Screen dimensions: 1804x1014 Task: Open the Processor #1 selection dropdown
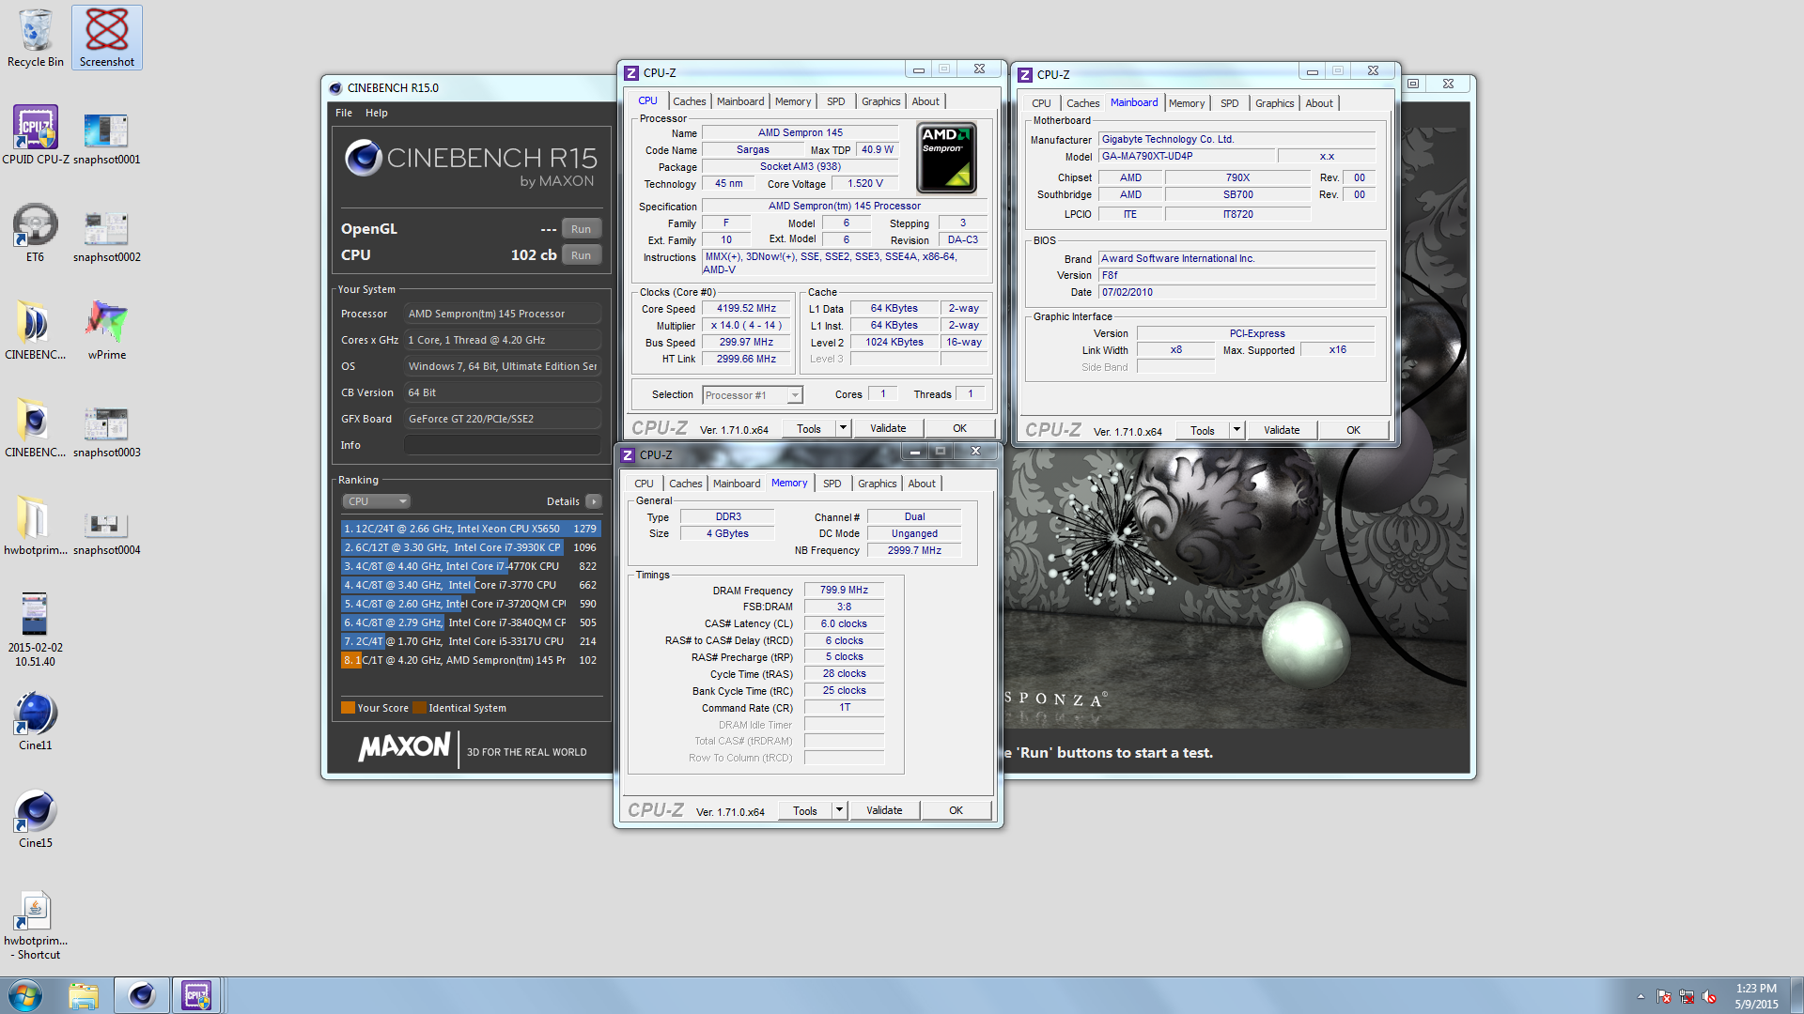point(753,395)
